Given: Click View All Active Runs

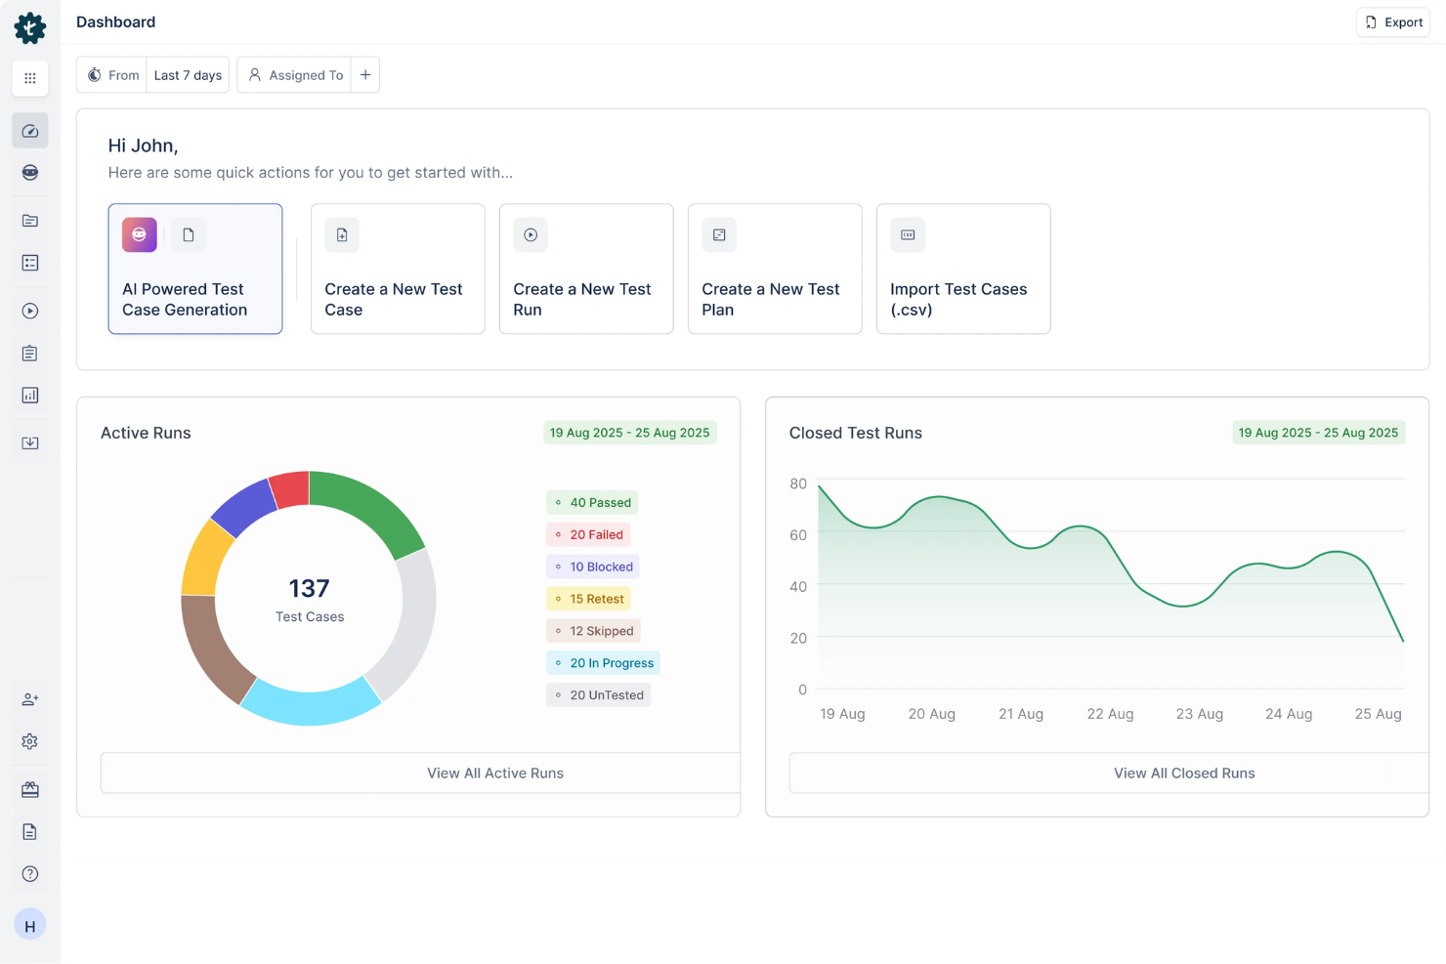Looking at the screenshot, I should pyautogui.click(x=495, y=773).
